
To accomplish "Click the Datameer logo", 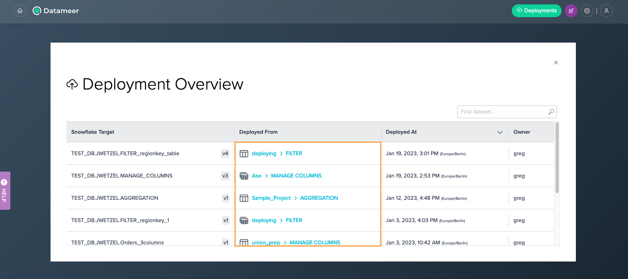I will 56,11.
